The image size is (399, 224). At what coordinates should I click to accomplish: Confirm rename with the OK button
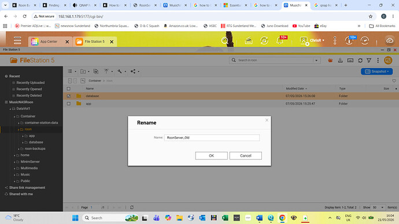(x=211, y=156)
